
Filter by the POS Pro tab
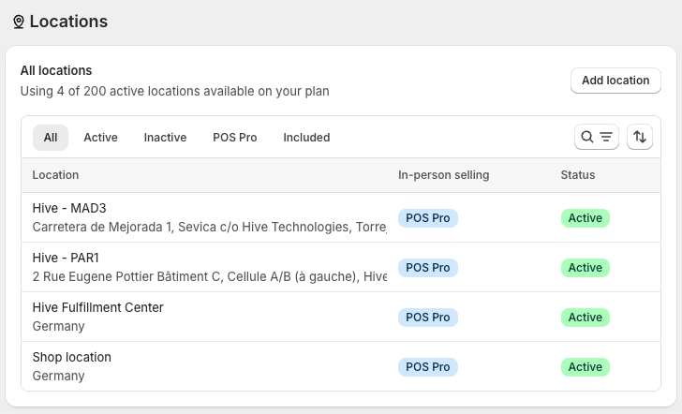[x=234, y=138]
